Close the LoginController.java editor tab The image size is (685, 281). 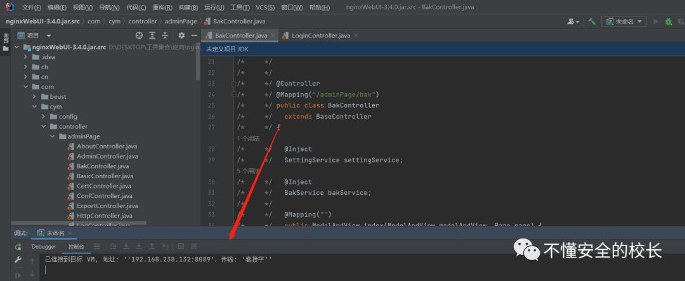point(356,36)
